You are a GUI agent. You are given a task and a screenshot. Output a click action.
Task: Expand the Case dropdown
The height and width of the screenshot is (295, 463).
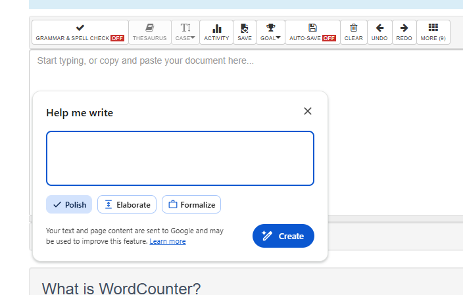(185, 32)
